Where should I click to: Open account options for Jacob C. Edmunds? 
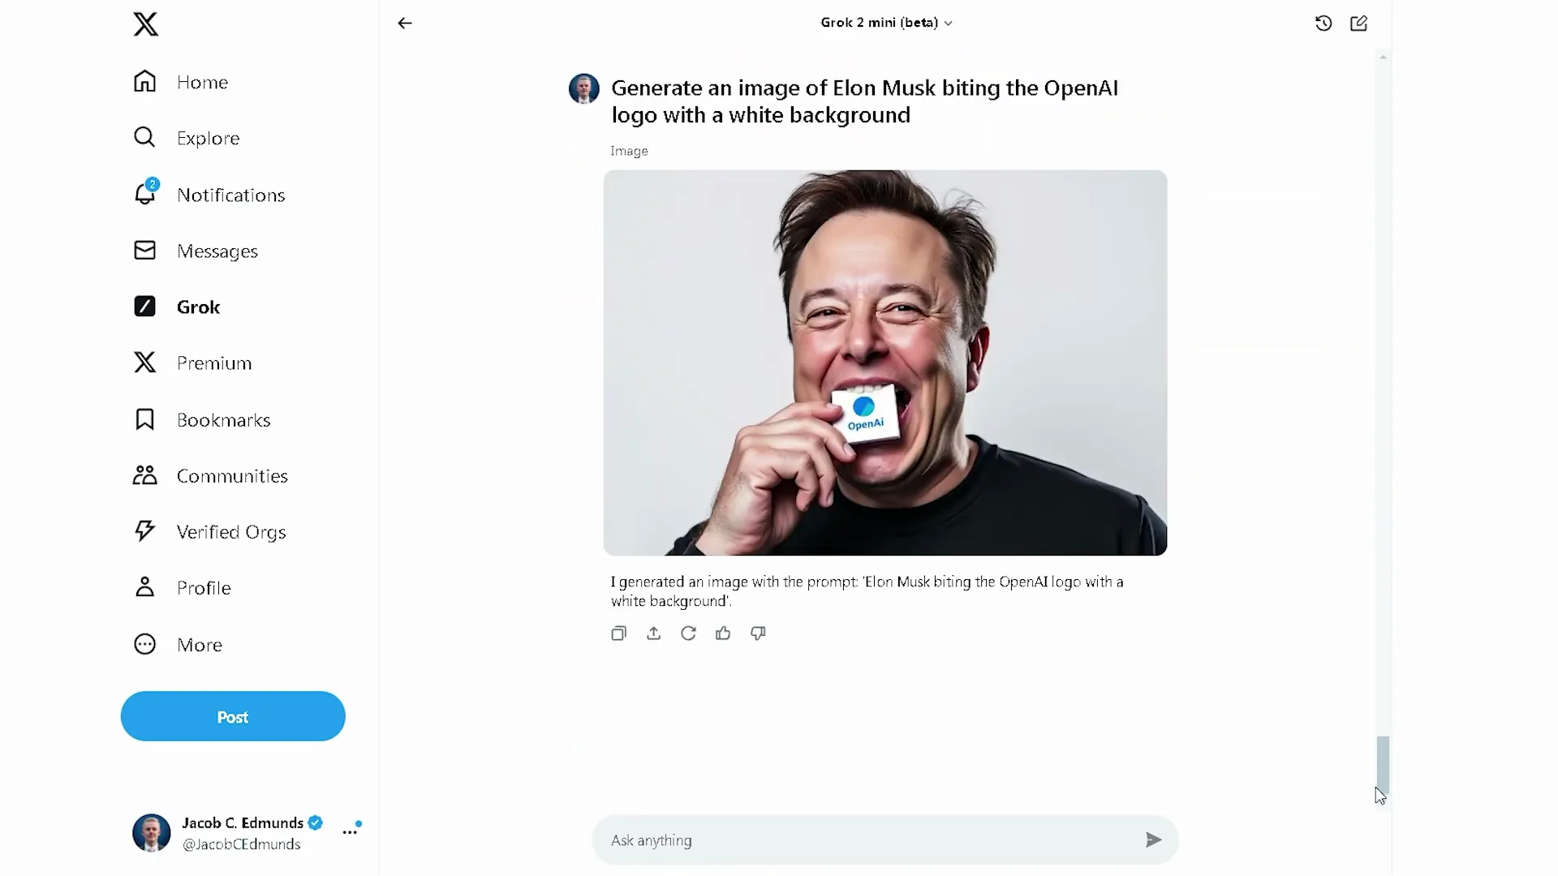(x=351, y=832)
